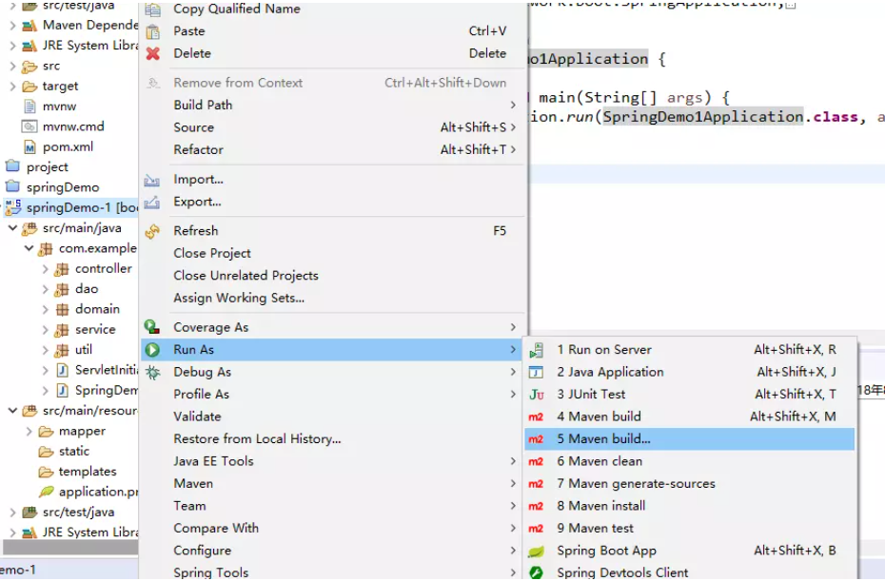This screenshot has height=581, width=885.
Task: Expand the controller package node
Action: tap(46, 269)
